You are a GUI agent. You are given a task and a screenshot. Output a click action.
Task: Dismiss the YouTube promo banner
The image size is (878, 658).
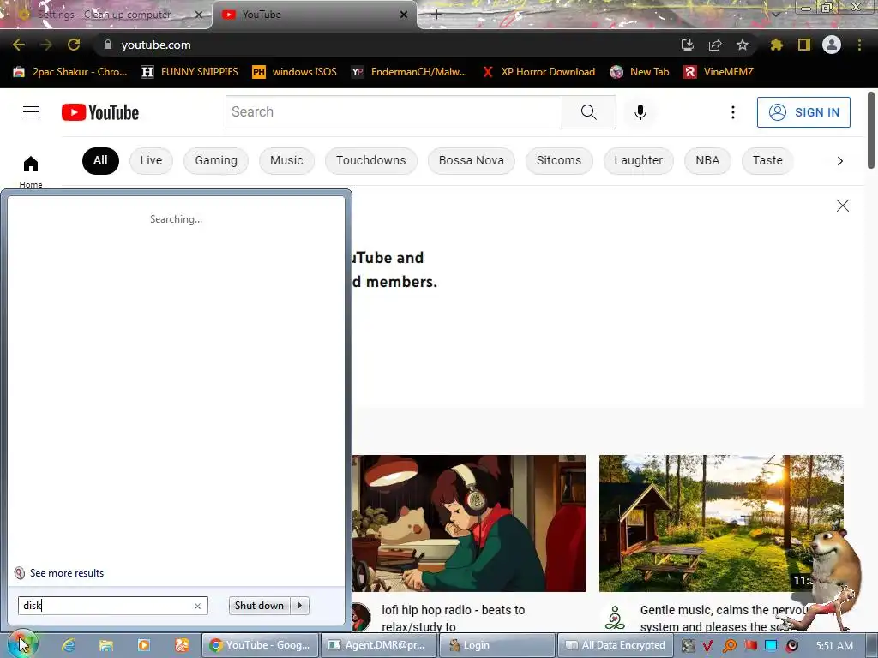click(x=842, y=206)
